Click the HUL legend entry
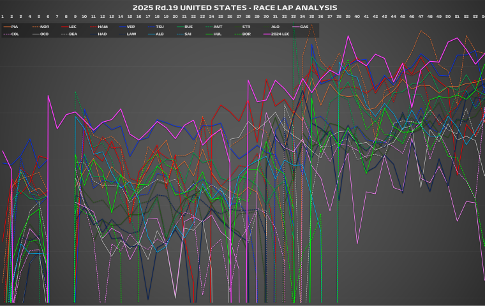485x306 pixels. (x=217, y=33)
